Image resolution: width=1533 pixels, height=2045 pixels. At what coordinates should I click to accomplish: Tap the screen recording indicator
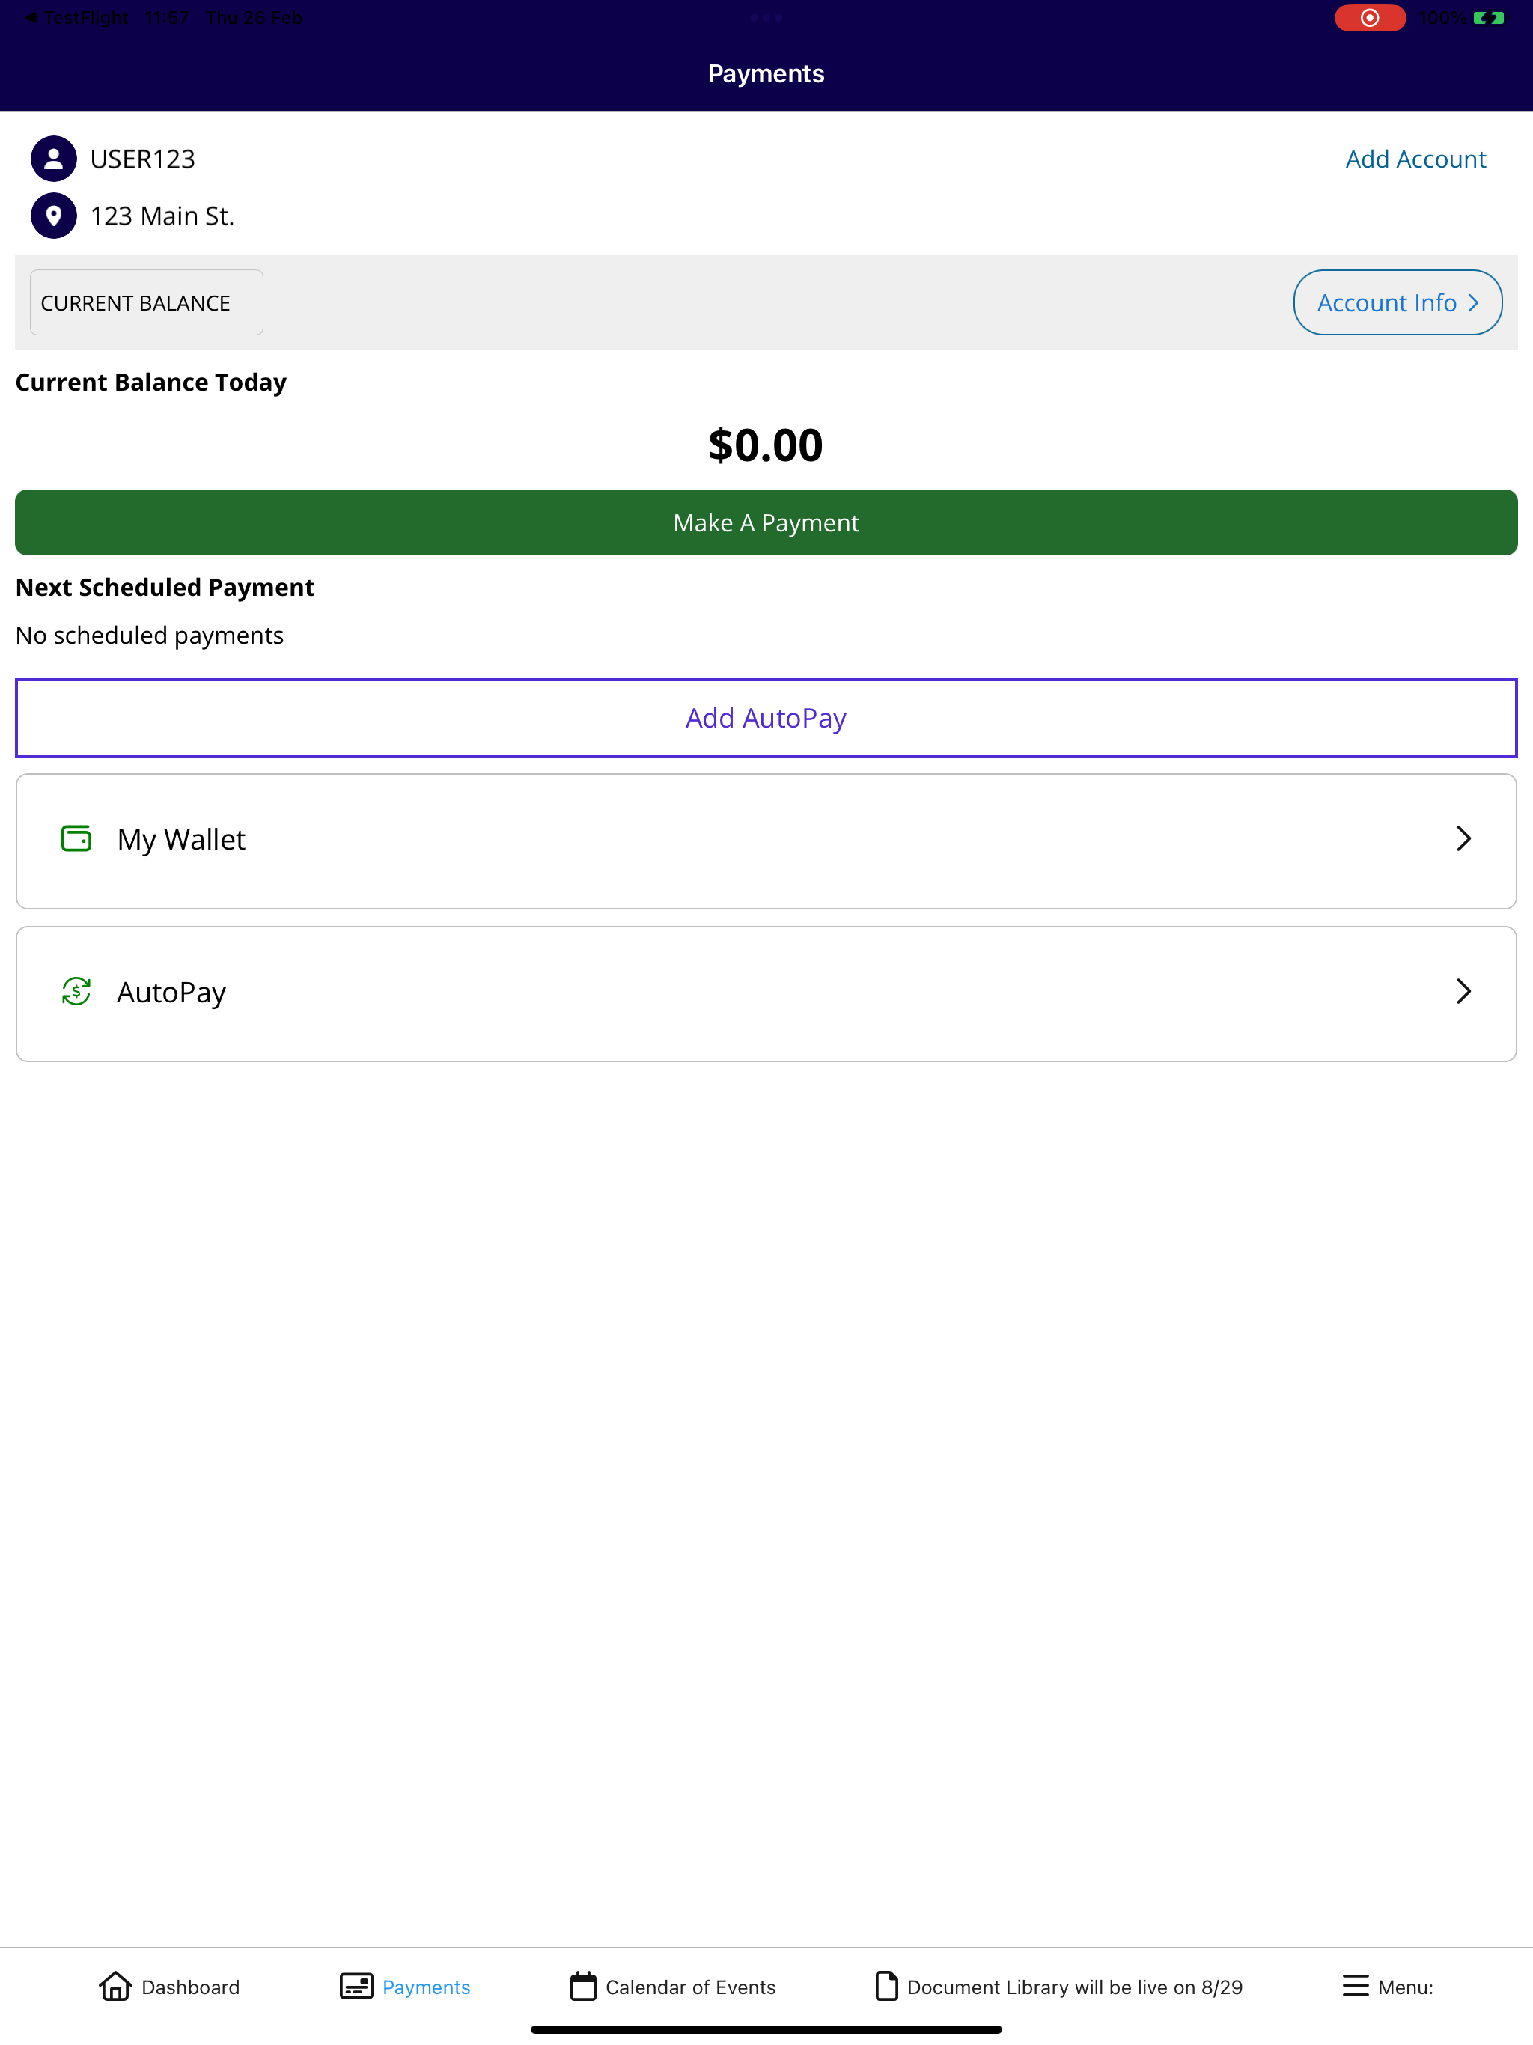(x=1369, y=17)
